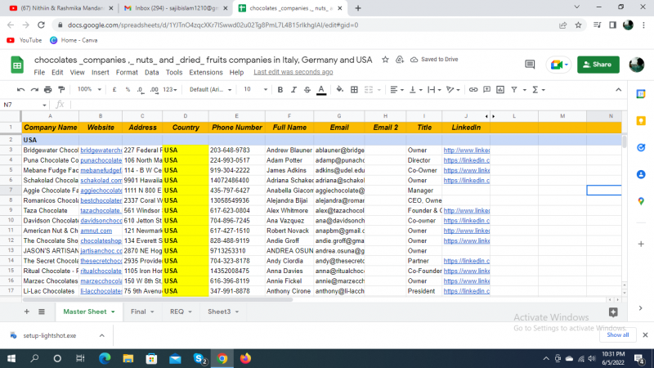Open the text color picker
This screenshot has width=654, height=368.
tap(321, 90)
